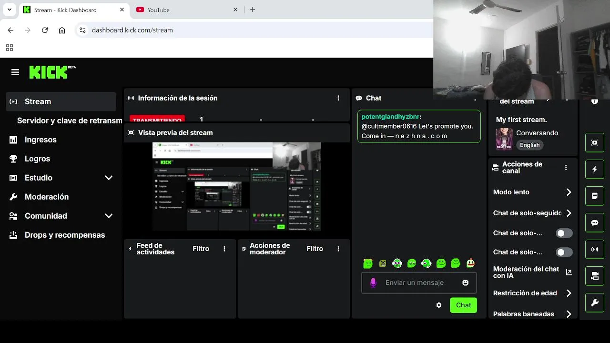The height and width of the screenshot is (343, 610).
Task: Click the English language tag
Action: [529, 145]
